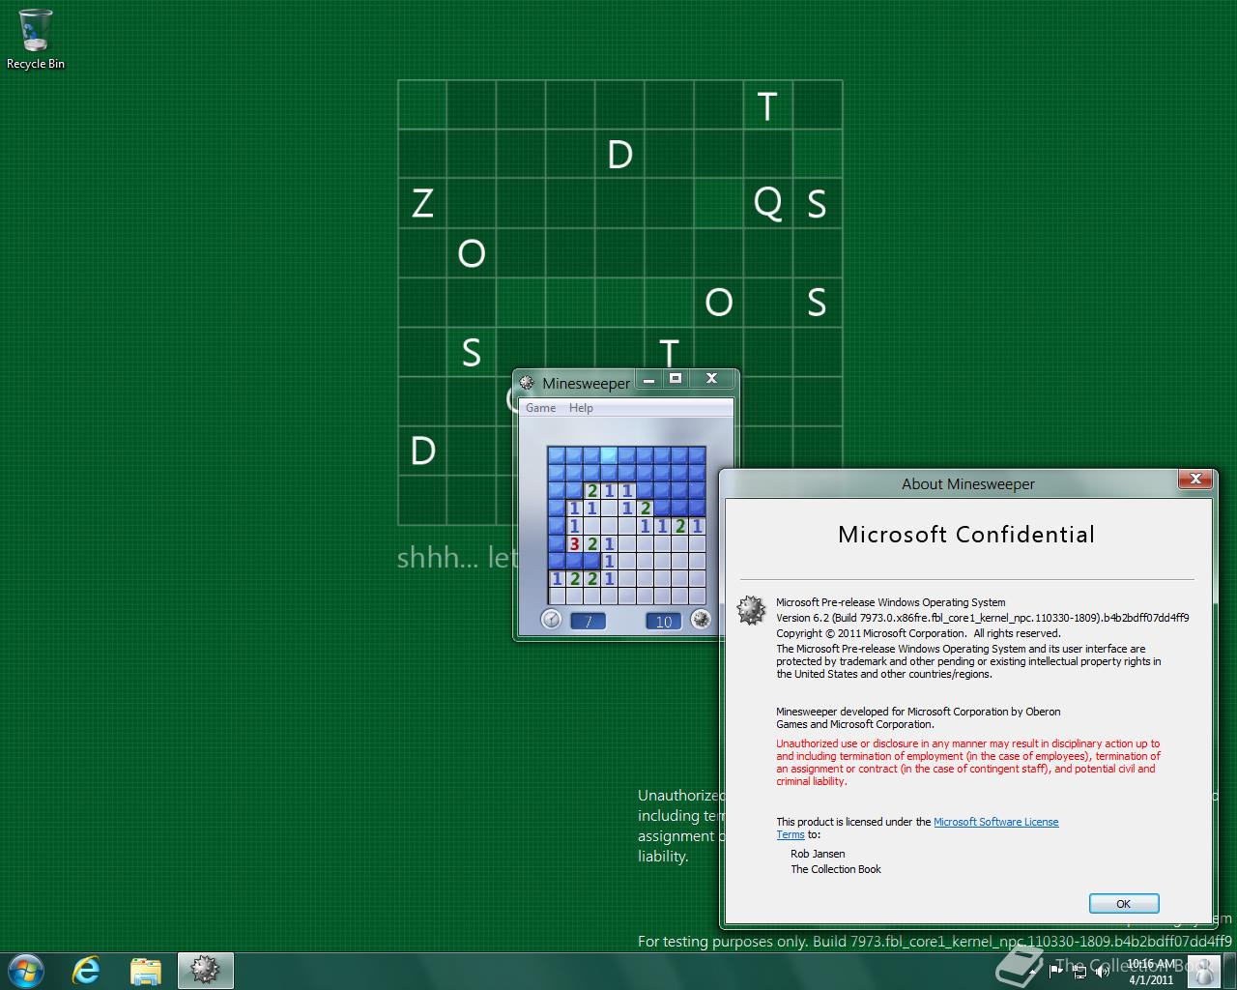Uncover the highlighted light-blue tile
The width and height of the screenshot is (1237, 990).
coord(609,455)
